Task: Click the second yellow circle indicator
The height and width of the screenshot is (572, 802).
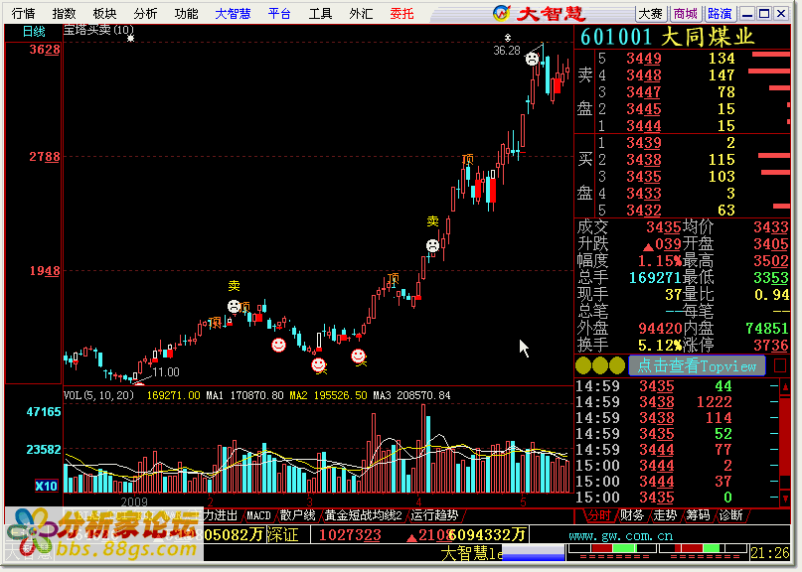Action: 600,365
